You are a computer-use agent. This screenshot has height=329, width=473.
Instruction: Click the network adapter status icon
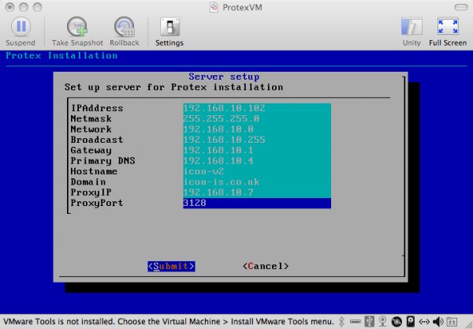[424, 322]
